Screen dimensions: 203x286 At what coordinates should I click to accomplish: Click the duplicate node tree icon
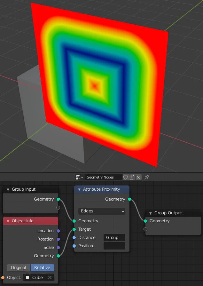point(132,177)
